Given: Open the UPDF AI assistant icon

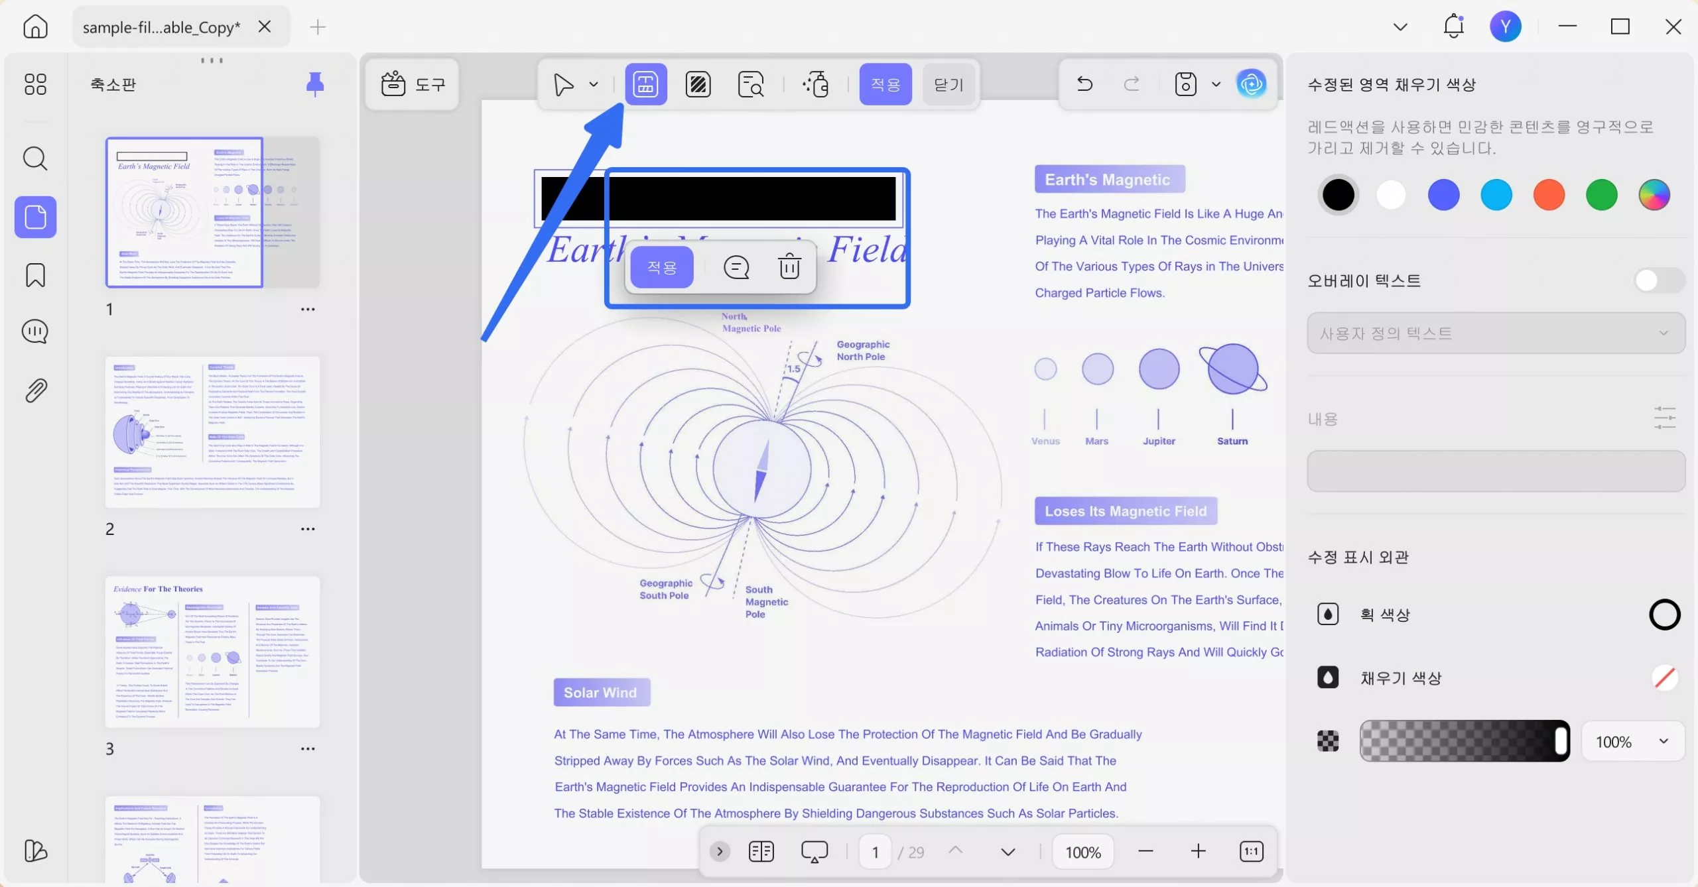Looking at the screenshot, I should click(1252, 84).
